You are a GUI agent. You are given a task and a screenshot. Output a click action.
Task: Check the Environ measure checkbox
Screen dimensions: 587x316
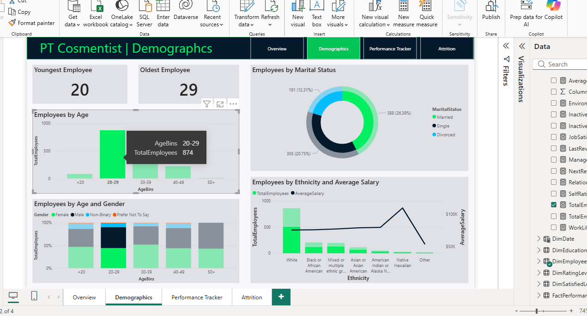554,103
